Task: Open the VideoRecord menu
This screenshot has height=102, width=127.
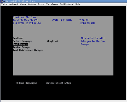Action: [x=52, y=4]
